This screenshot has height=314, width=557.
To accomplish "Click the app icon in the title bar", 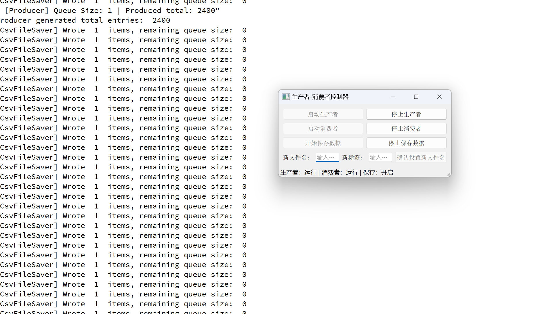I will pyautogui.click(x=286, y=97).
